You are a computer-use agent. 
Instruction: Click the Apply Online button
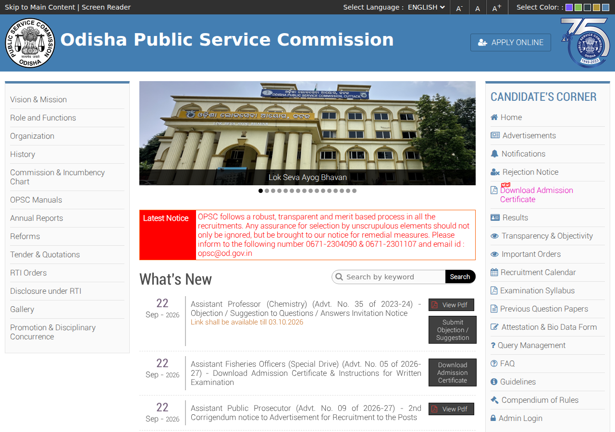(511, 43)
